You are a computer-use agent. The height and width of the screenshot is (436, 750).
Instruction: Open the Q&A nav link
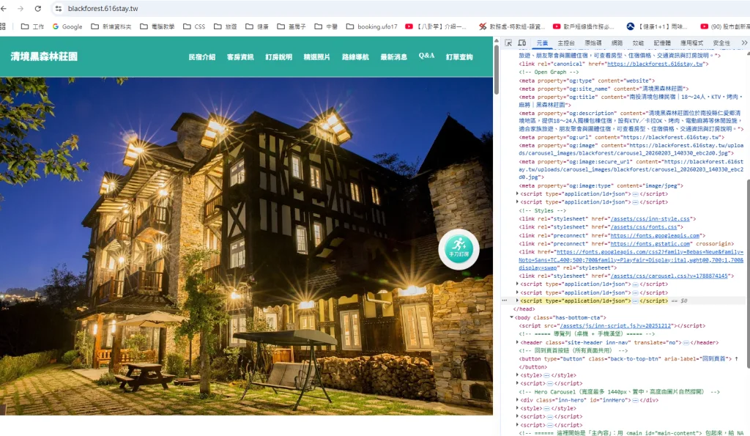[x=426, y=56]
